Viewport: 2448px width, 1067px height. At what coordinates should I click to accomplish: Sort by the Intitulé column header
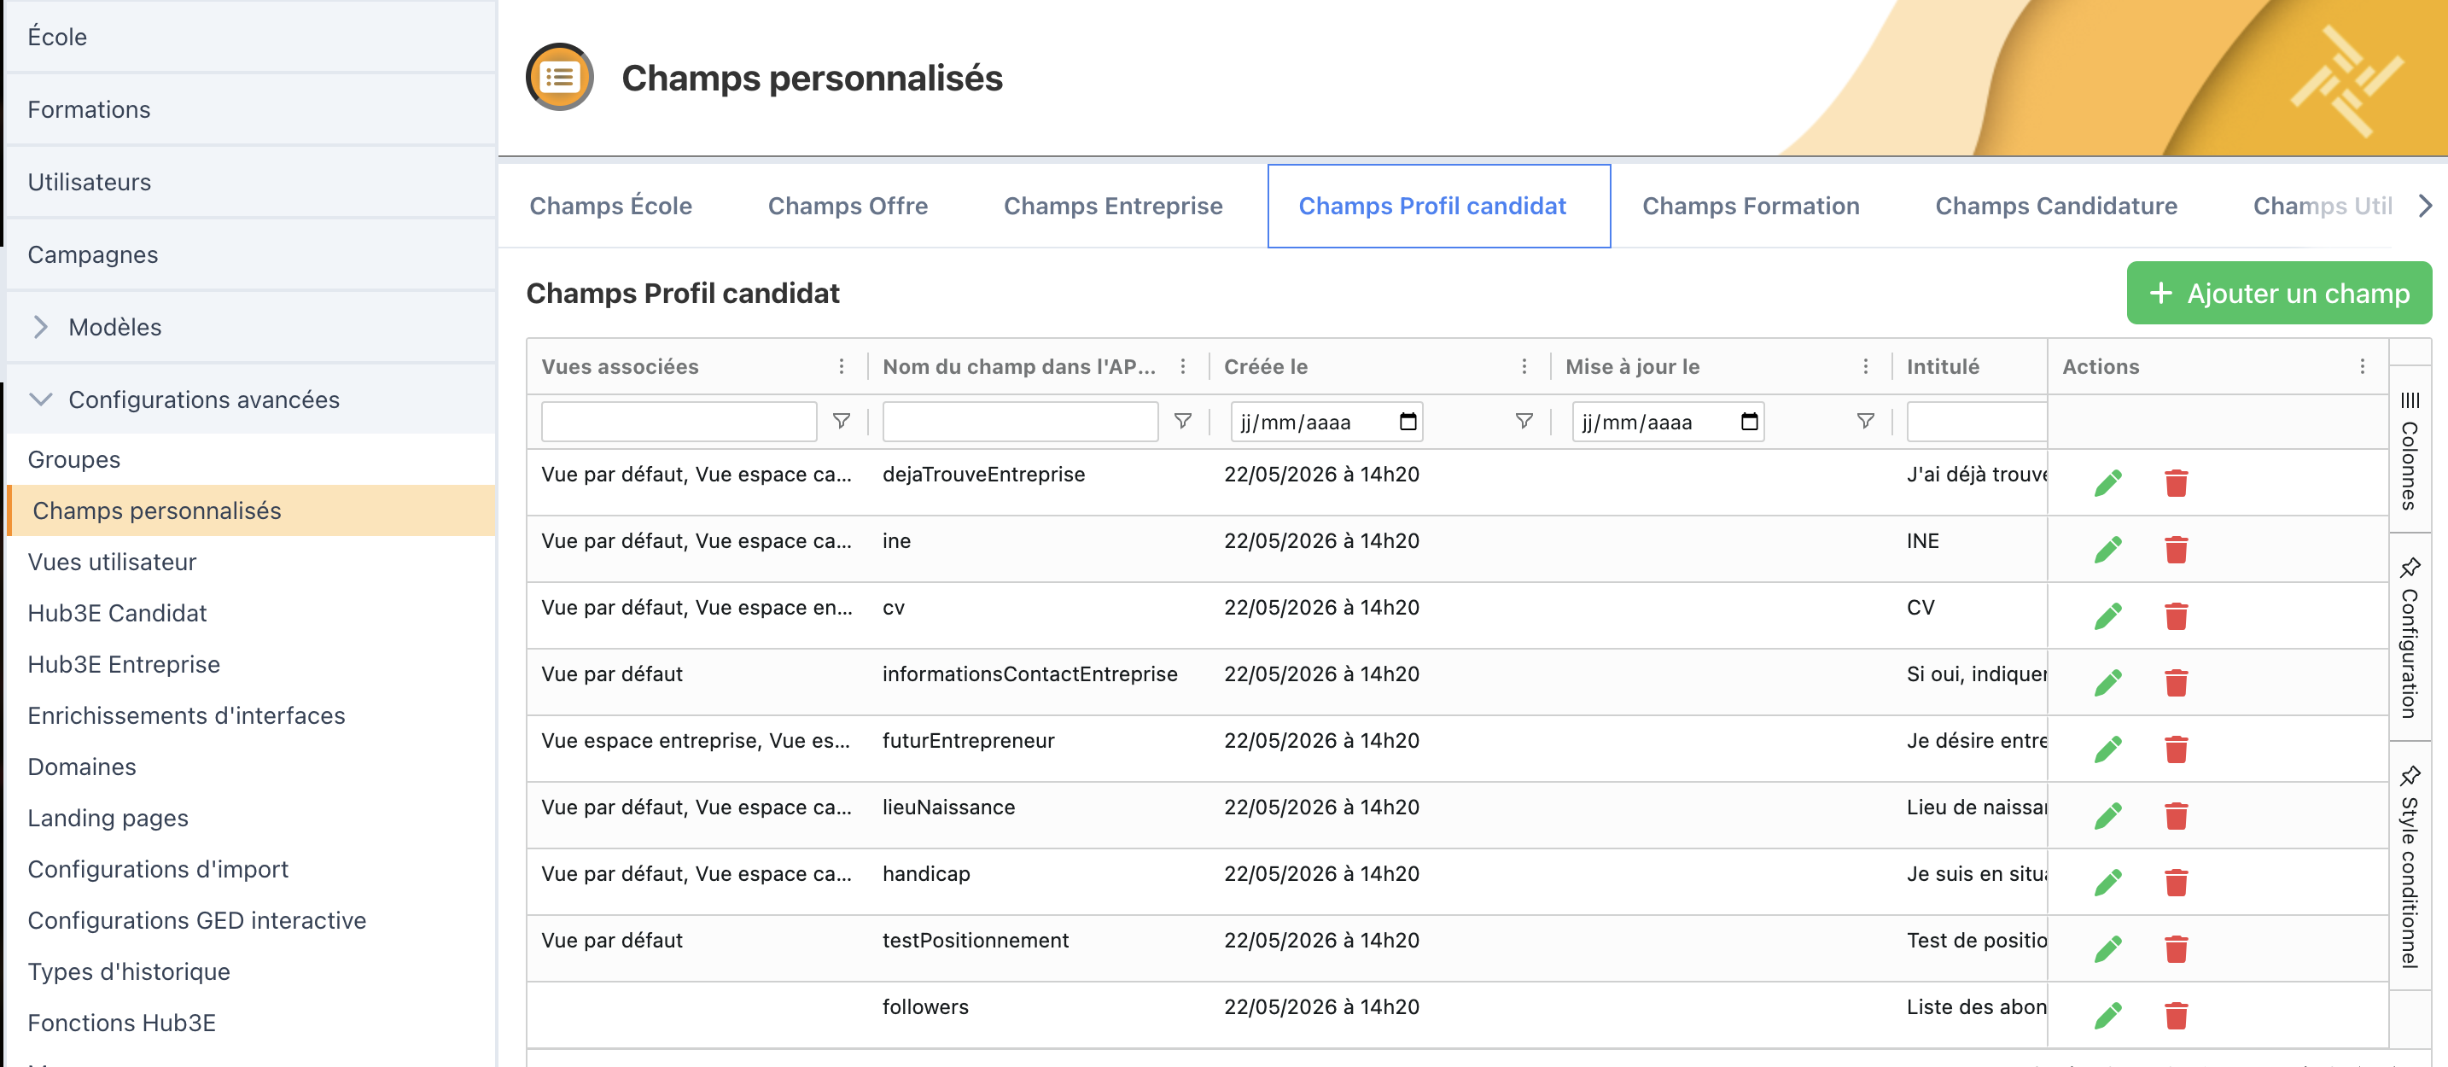(x=1943, y=366)
